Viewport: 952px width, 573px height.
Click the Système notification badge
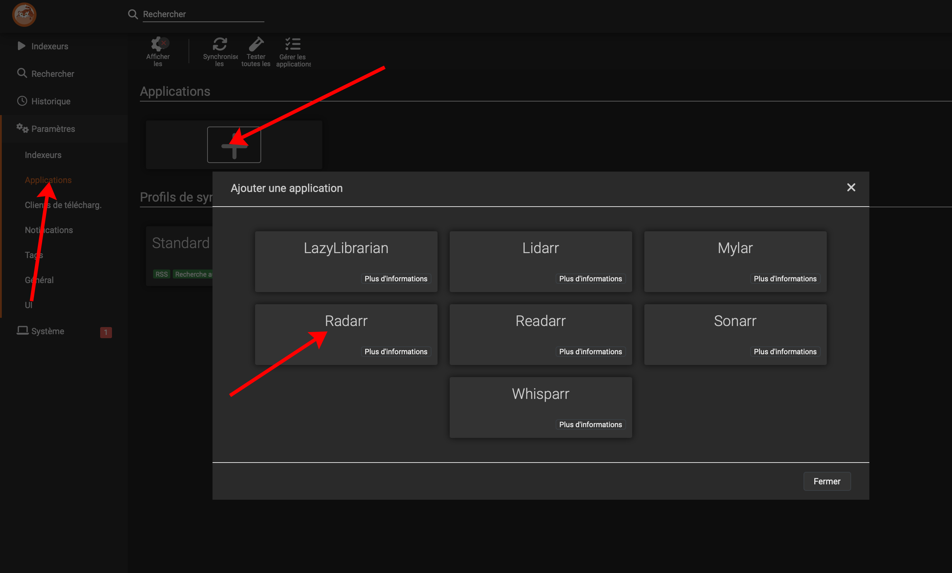pyautogui.click(x=106, y=332)
